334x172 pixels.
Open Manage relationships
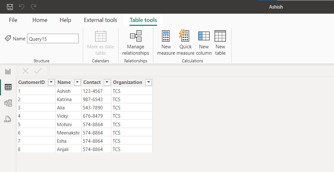click(x=136, y=43)
